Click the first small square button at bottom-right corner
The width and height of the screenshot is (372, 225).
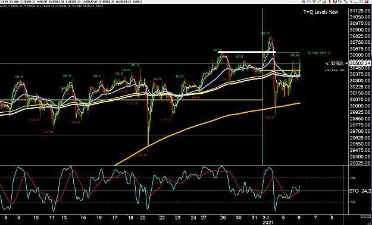click(x=362, y=217)
